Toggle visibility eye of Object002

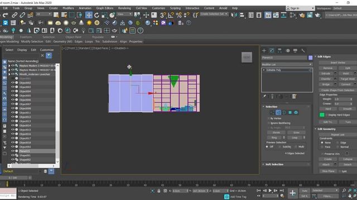click(13, 83)
